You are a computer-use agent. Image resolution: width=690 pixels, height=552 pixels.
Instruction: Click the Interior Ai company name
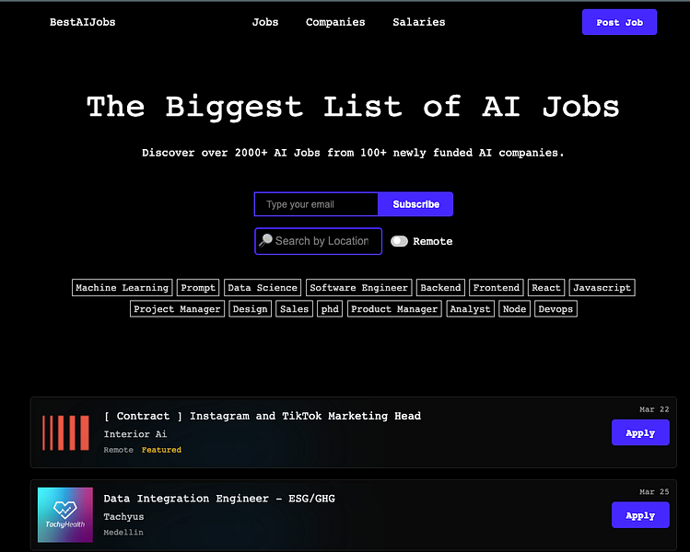(x=135, y=434)
